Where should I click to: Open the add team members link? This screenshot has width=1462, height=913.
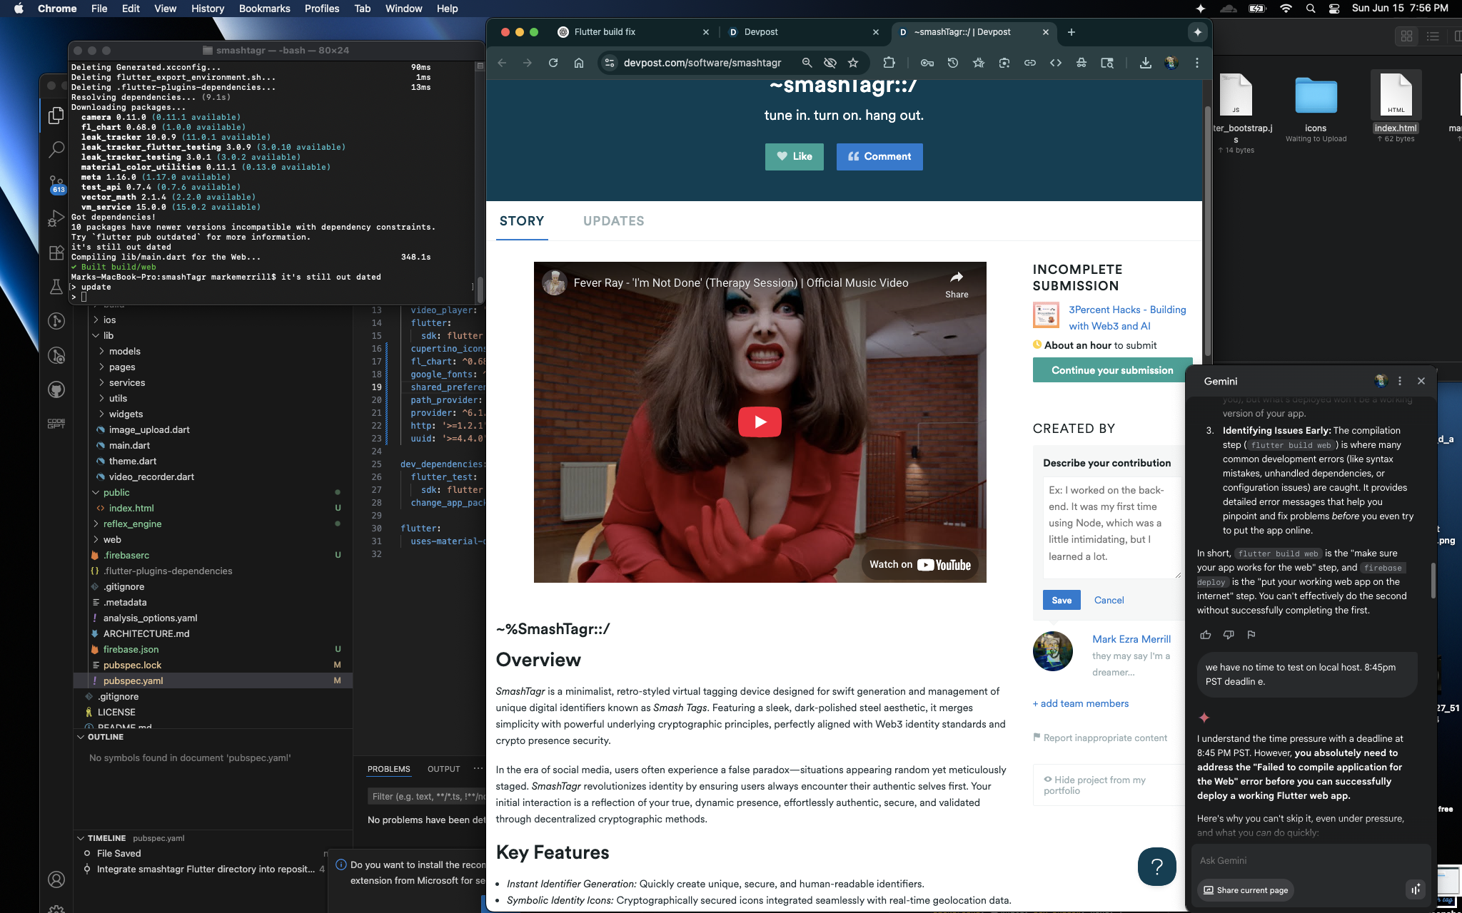pos(1081,703)
